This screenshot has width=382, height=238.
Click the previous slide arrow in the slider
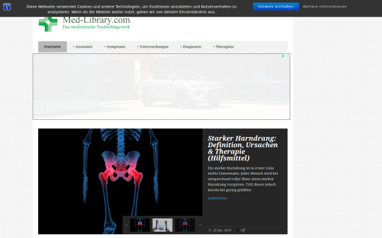tap(126, 225)
